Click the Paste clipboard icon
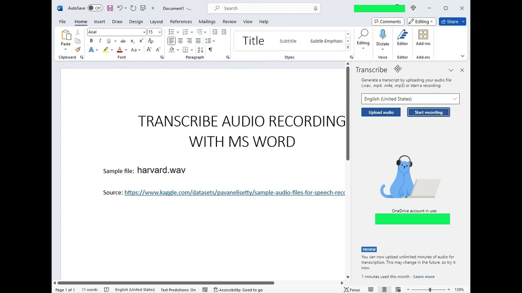This screenshot has height=293, width=522. point(66,35)
